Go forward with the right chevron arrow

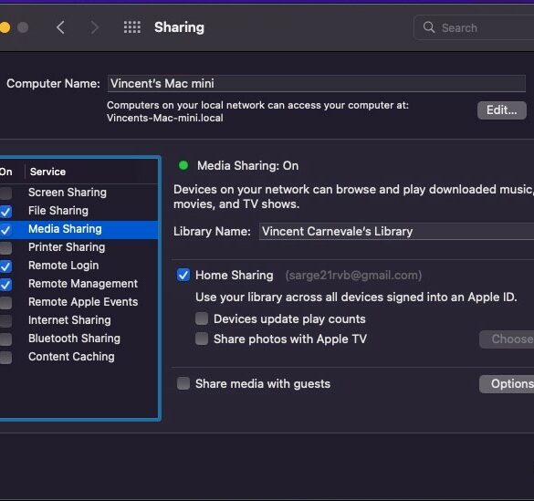coord(95,27)
